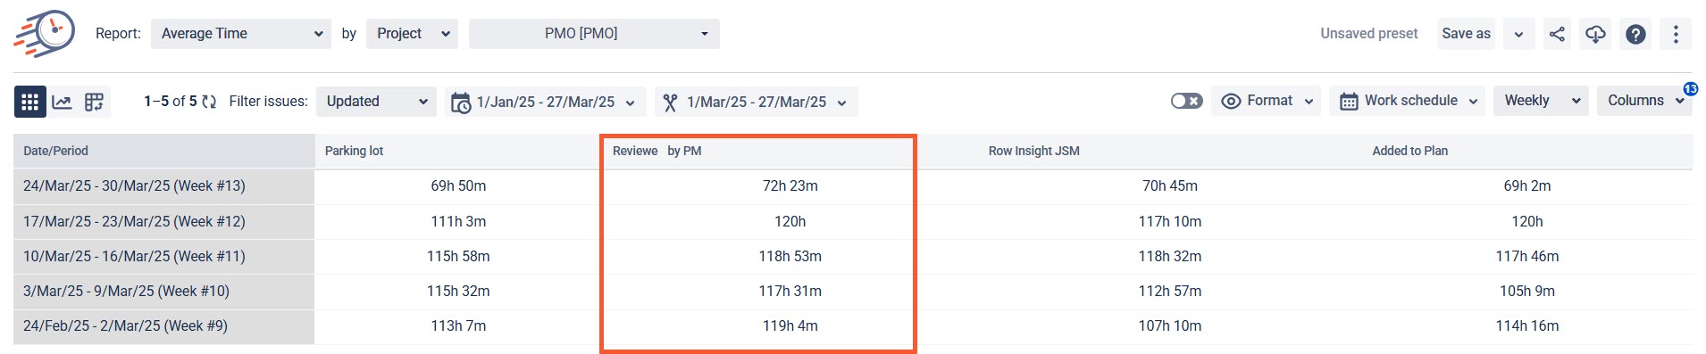The height and width of the screenshot is (354, 1706).
Task: Click the share icon
Action: [x=1557, y=34]
